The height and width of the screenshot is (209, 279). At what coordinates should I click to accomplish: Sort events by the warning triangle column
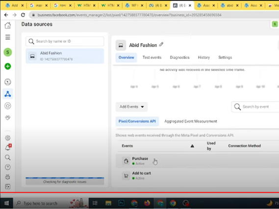pyautogui.click(x=192, y=146)
